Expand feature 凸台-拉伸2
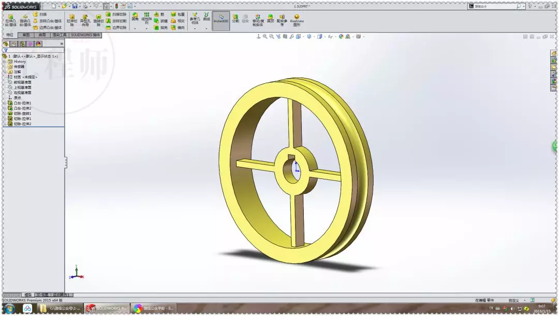The height and width of the screenshot is (316, 559). (5, 108)
